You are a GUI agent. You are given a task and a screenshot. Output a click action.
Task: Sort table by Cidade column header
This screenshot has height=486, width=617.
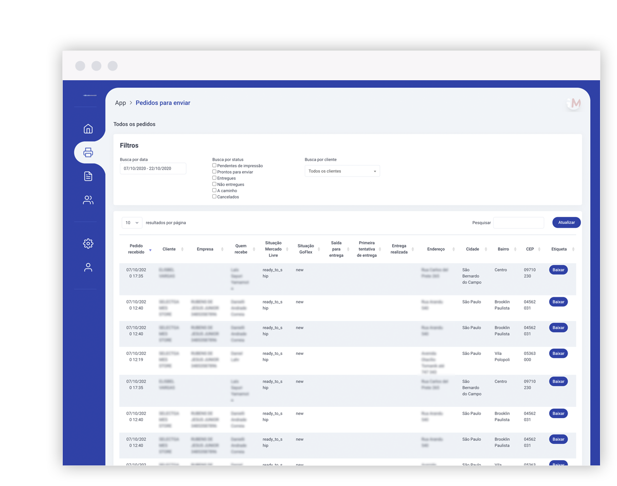click(473, 249)
